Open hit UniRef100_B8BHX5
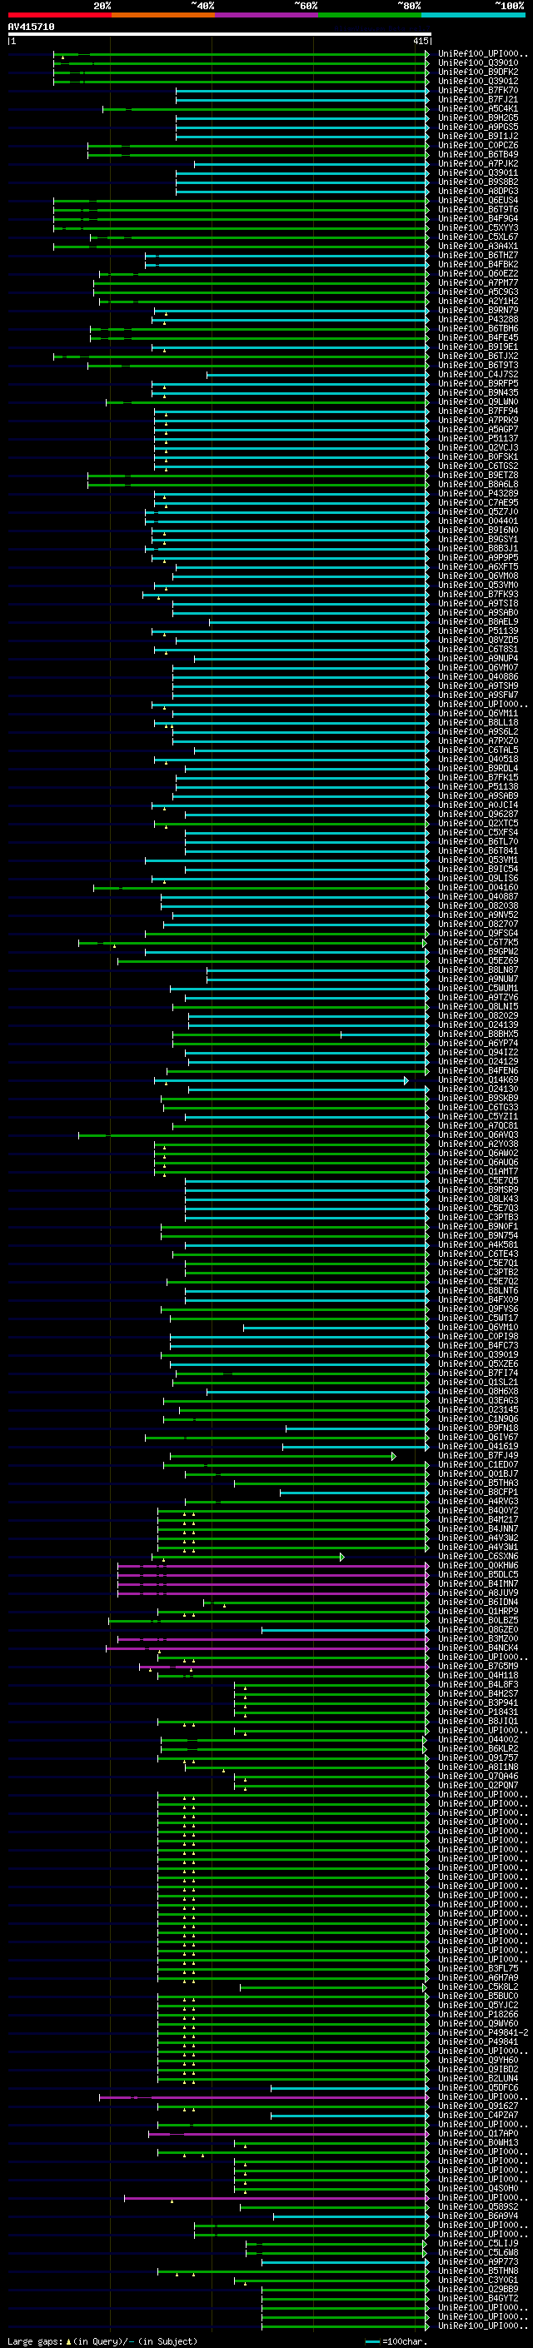 pyautogui.click(x=478, y=1034)
